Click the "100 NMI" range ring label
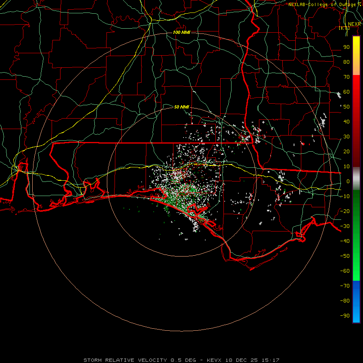 [x=181, y=32]
